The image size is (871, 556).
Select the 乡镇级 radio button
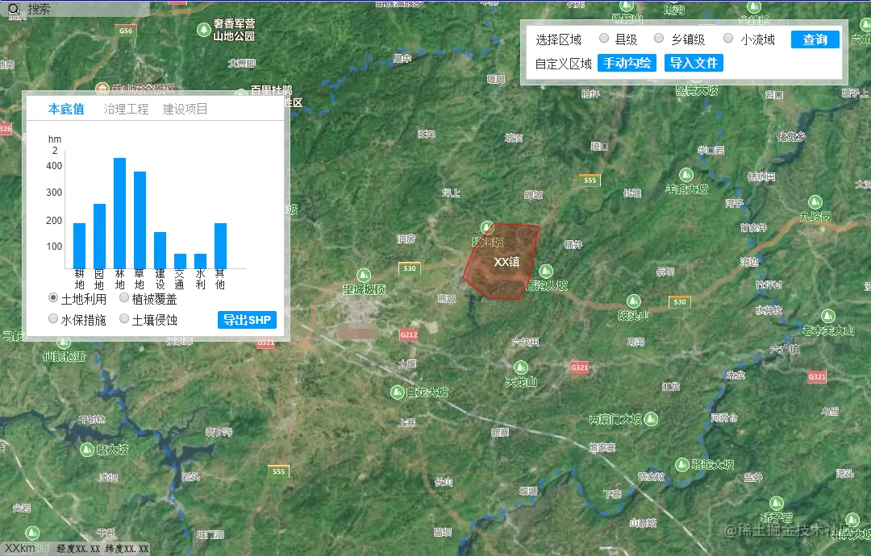click(x=659, y=39)
